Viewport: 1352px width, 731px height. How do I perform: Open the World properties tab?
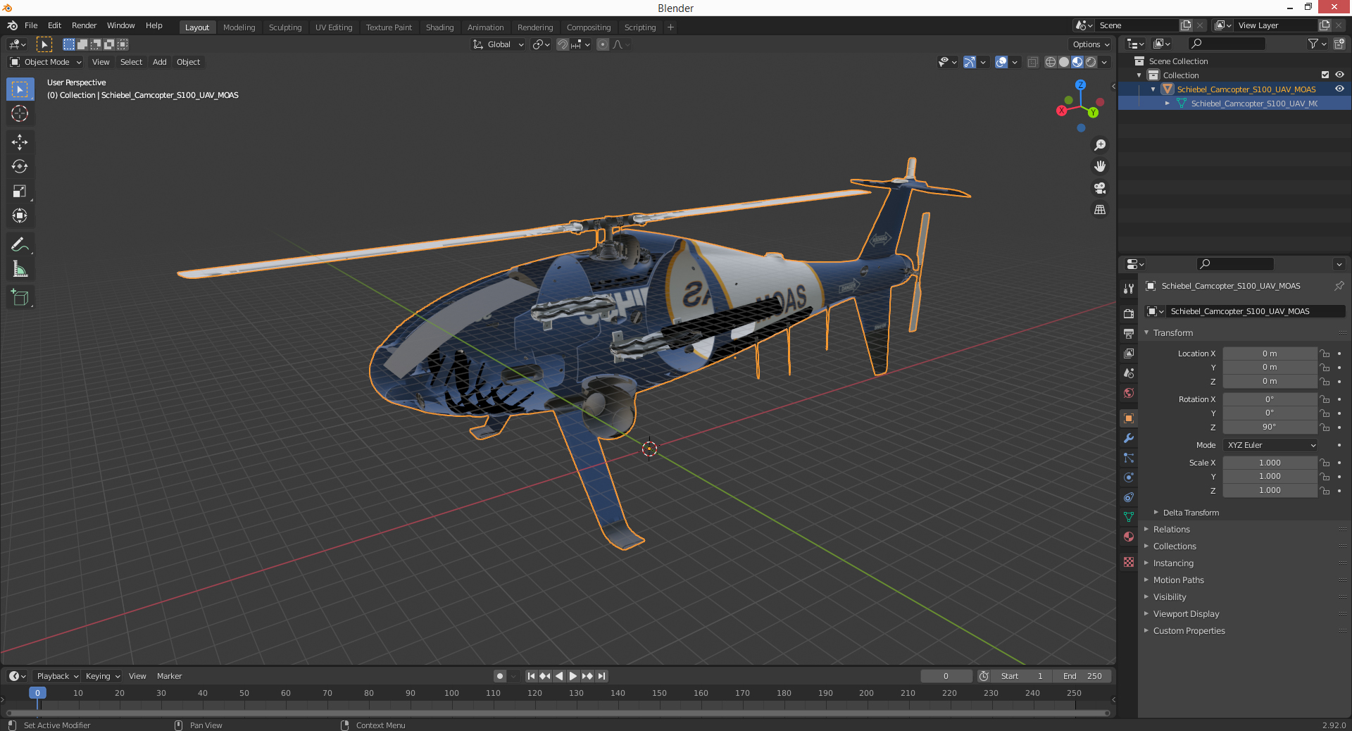click(1129, 393)
